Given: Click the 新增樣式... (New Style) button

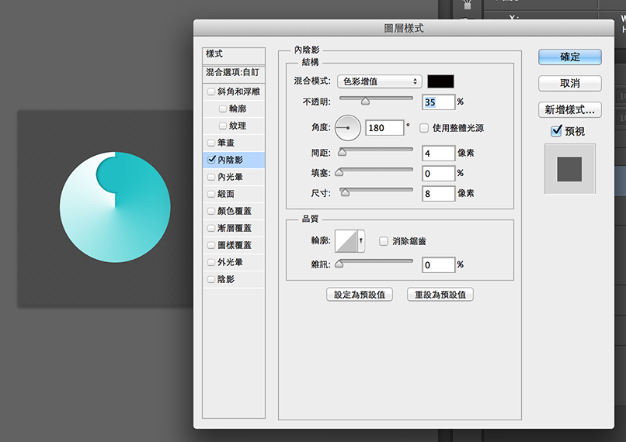Looking at the screenshot, I should point(570,109).
